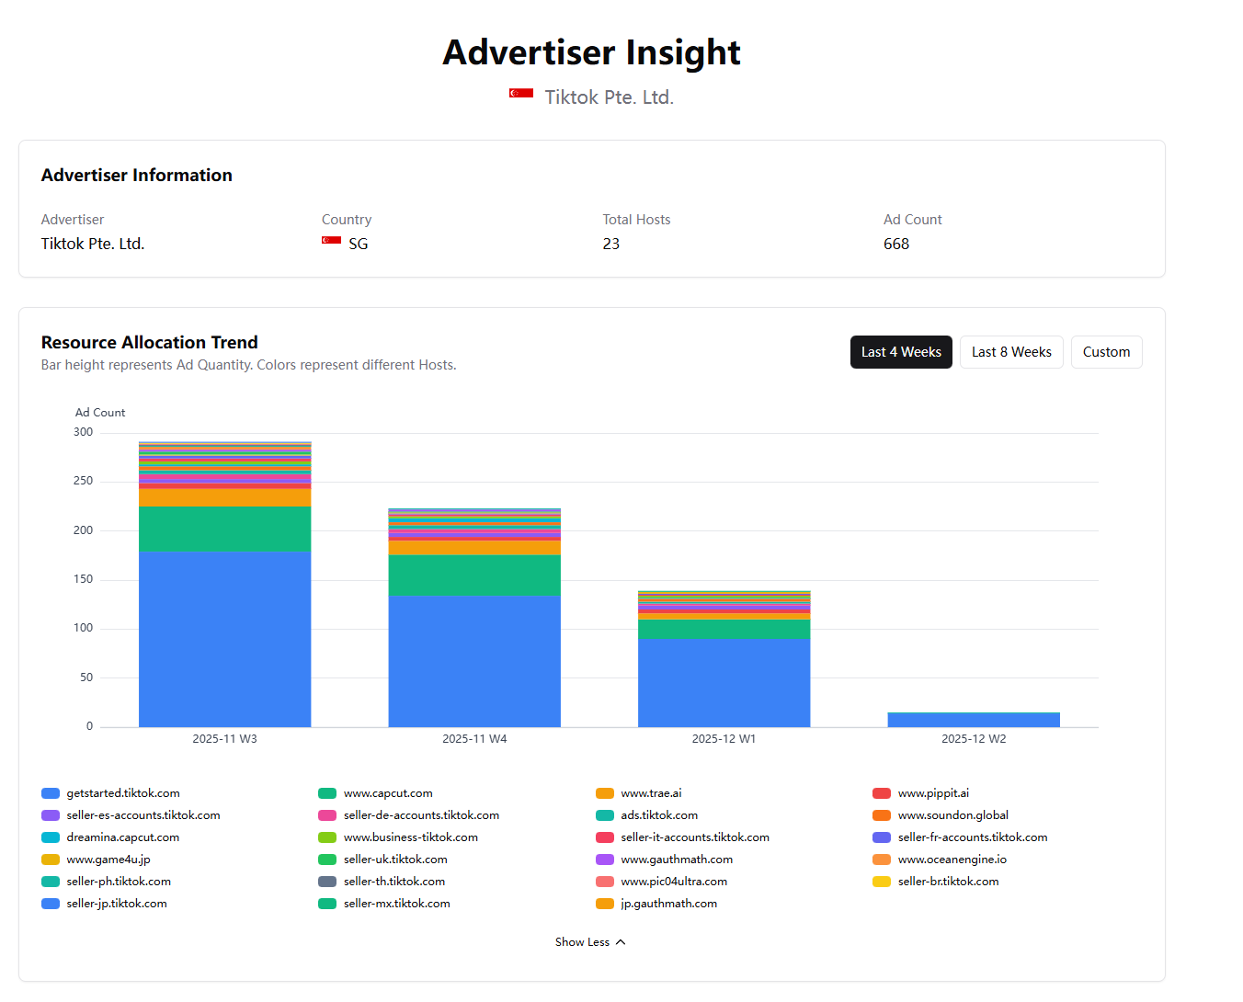Select the Last 4 Weeks range
The height and width of the screenshot is (1002, 1243).
901,352
